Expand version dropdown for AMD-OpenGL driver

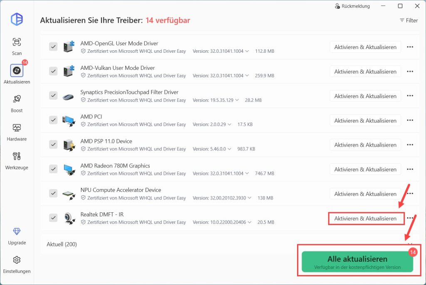pyautogui.click(x=247, y=51)
